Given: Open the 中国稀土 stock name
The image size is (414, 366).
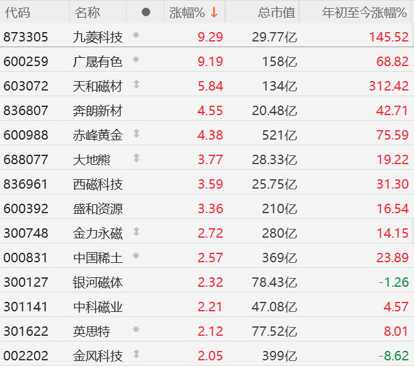Looking at the screenshot, I should 98,258.
